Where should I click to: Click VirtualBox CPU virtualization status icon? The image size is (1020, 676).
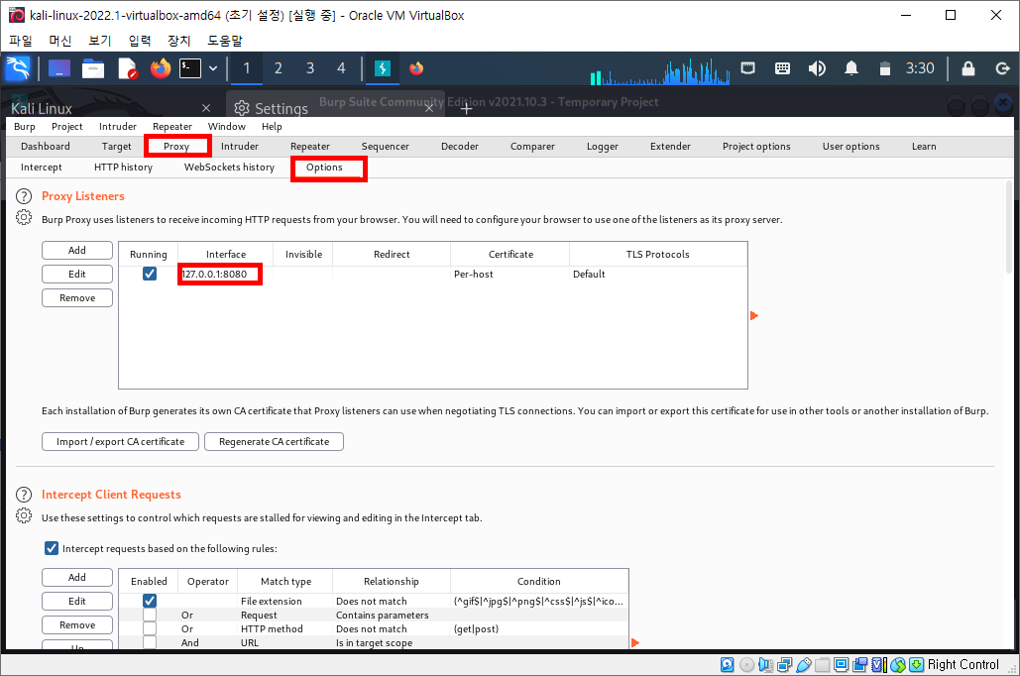[879, 664]
